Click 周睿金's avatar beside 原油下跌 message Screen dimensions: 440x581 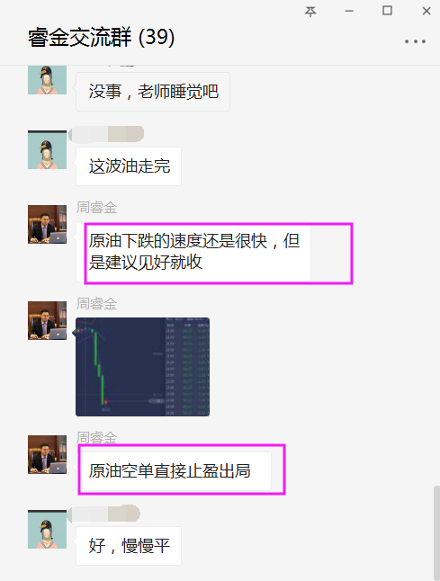47,224
